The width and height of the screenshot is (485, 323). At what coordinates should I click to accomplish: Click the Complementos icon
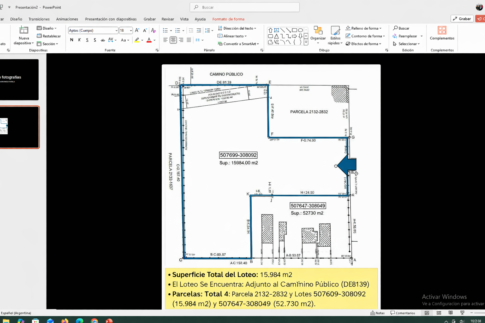[442, 31]
